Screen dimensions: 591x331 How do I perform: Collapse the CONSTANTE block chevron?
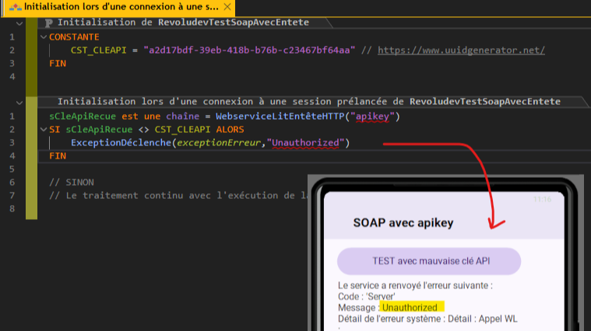(42, 37)
